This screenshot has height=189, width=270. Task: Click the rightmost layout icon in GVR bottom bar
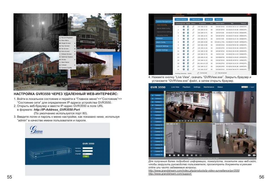(200, 155)
